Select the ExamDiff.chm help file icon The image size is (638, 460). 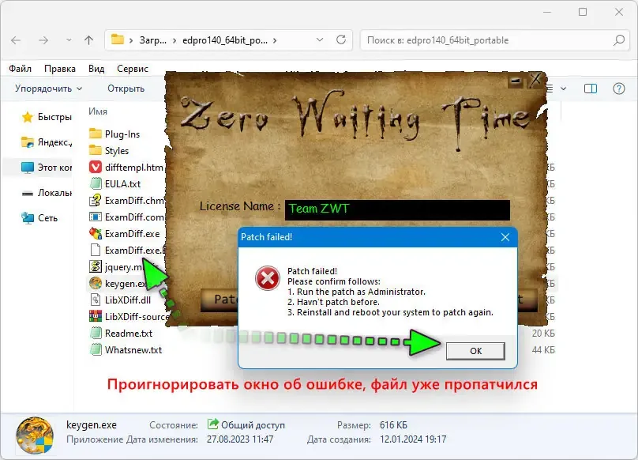[96, 200]
